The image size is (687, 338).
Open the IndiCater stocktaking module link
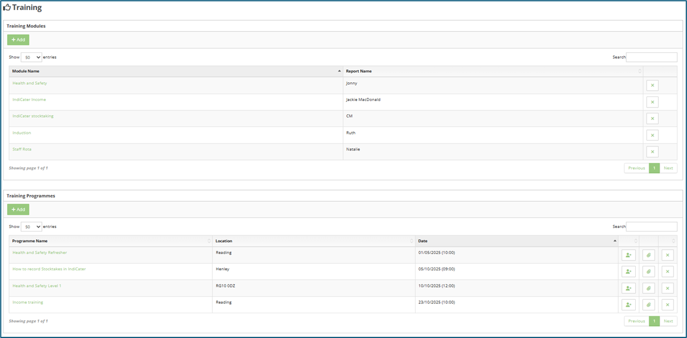(34, 116)
